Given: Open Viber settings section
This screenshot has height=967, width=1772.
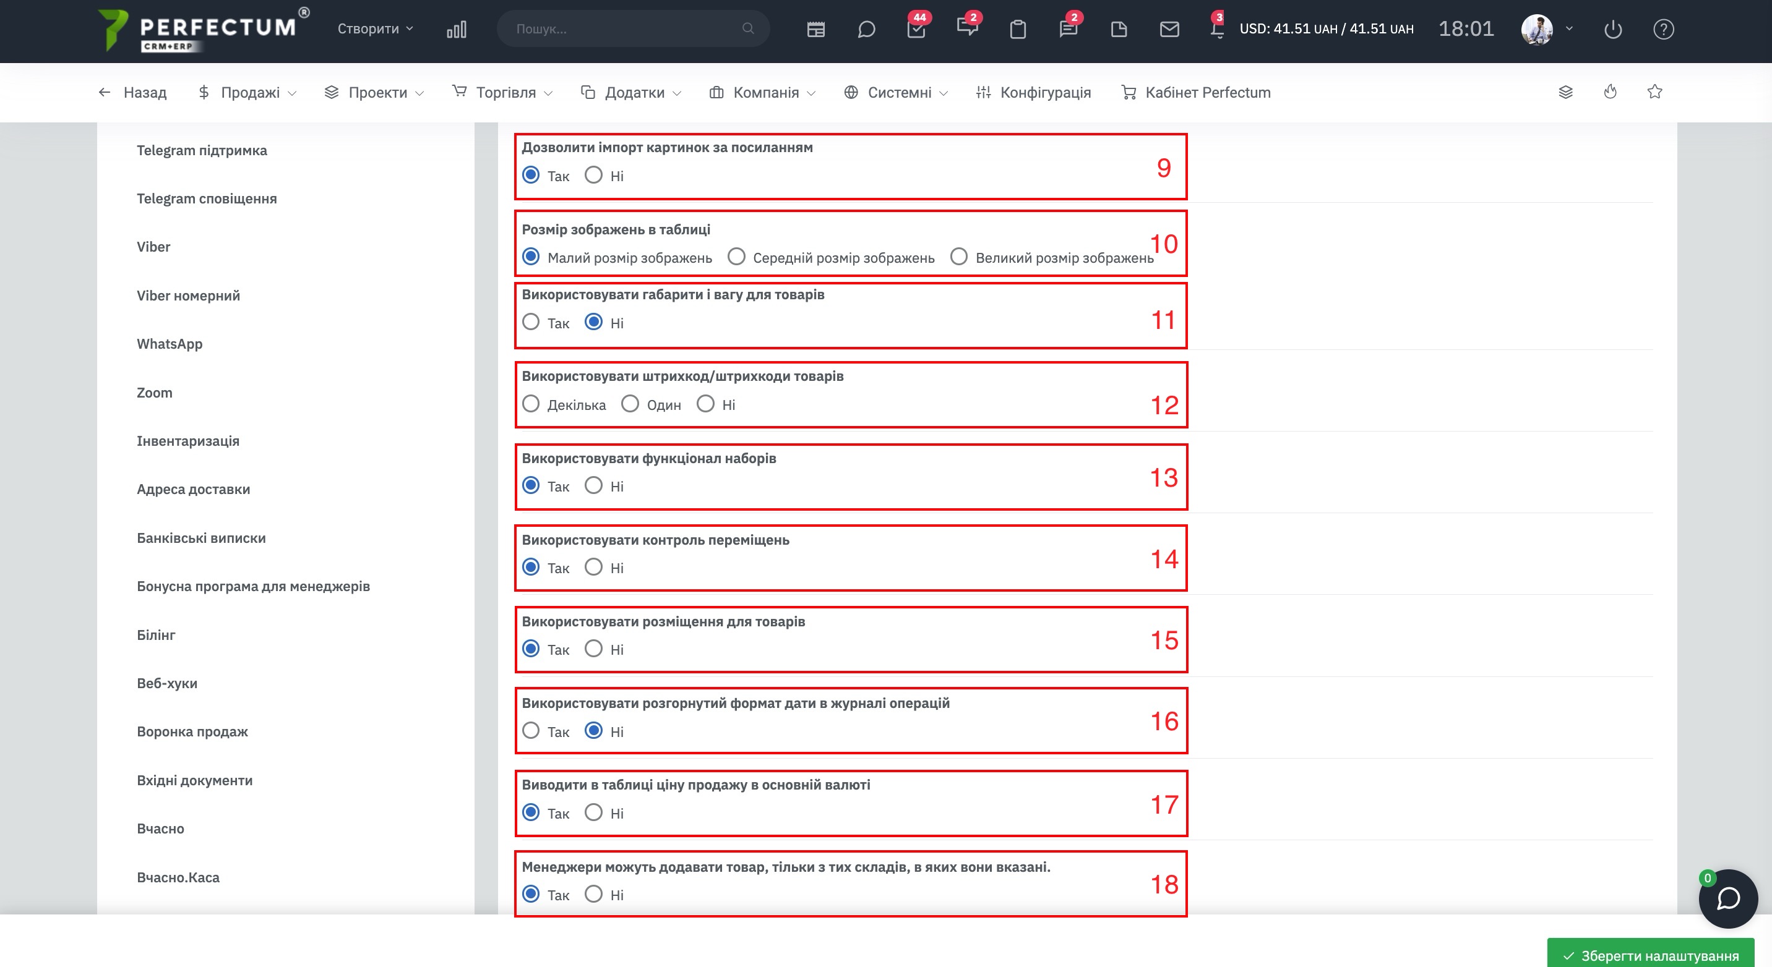Looking at the screenshot, I should click(153, 247).
